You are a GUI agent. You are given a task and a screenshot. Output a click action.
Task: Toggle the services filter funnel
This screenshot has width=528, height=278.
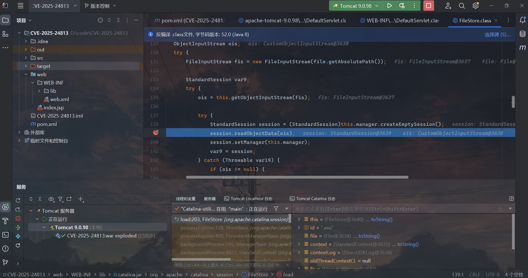(x=60, y=199)
